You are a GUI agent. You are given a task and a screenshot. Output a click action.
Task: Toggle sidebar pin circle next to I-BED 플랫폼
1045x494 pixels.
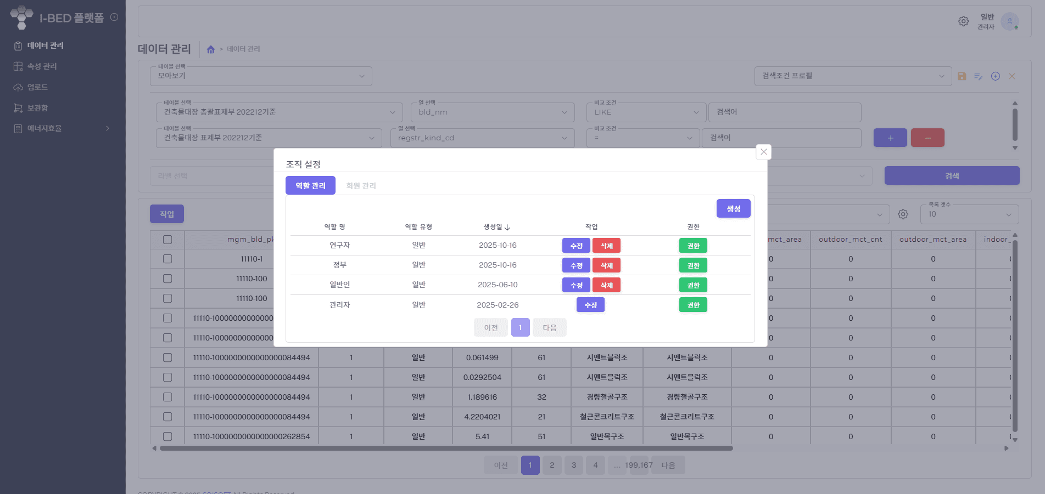click(x=114, y=17)
